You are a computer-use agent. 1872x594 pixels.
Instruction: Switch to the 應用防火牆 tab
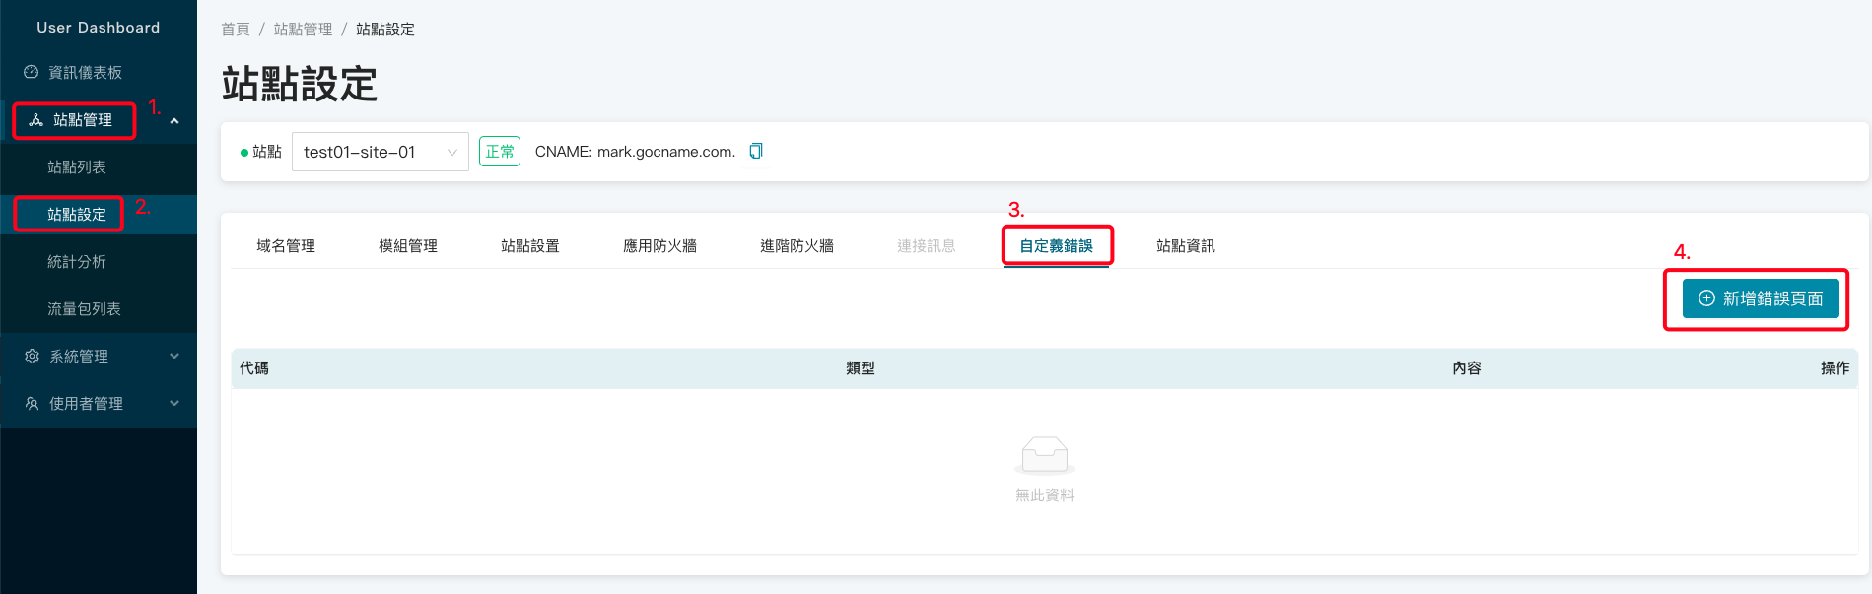point(659,246)
